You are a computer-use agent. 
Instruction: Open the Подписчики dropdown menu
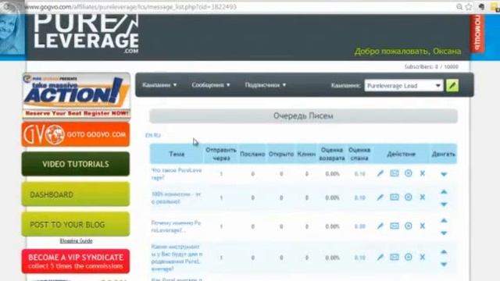coord(266,85)
